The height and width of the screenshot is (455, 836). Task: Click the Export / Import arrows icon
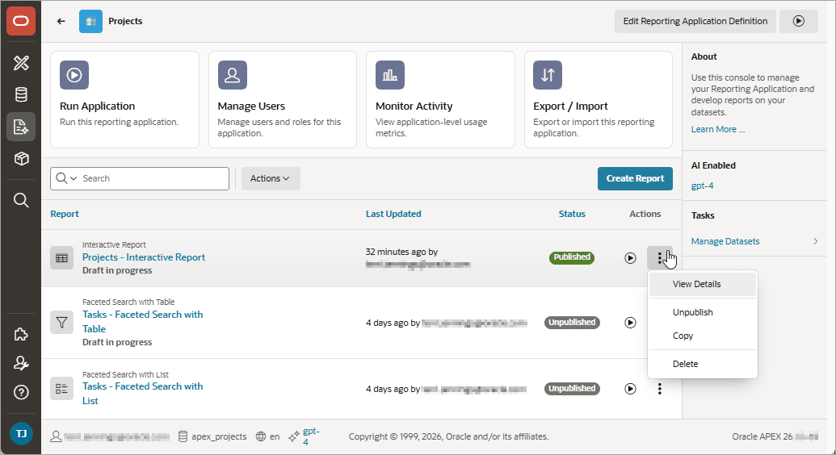pyautogui.click(x=548, y=75)
